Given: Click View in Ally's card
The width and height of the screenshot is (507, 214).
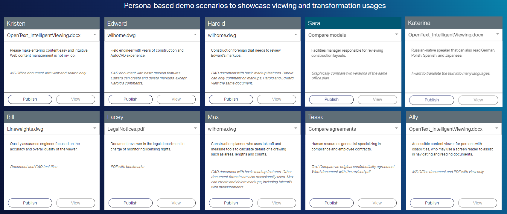Looking at the screenshot, I should click(x=477, y=203).
